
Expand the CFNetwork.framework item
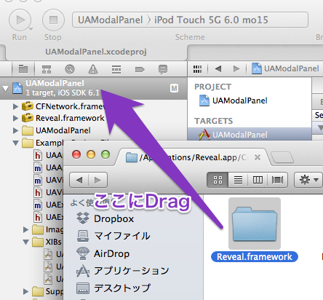coord(15,106)
